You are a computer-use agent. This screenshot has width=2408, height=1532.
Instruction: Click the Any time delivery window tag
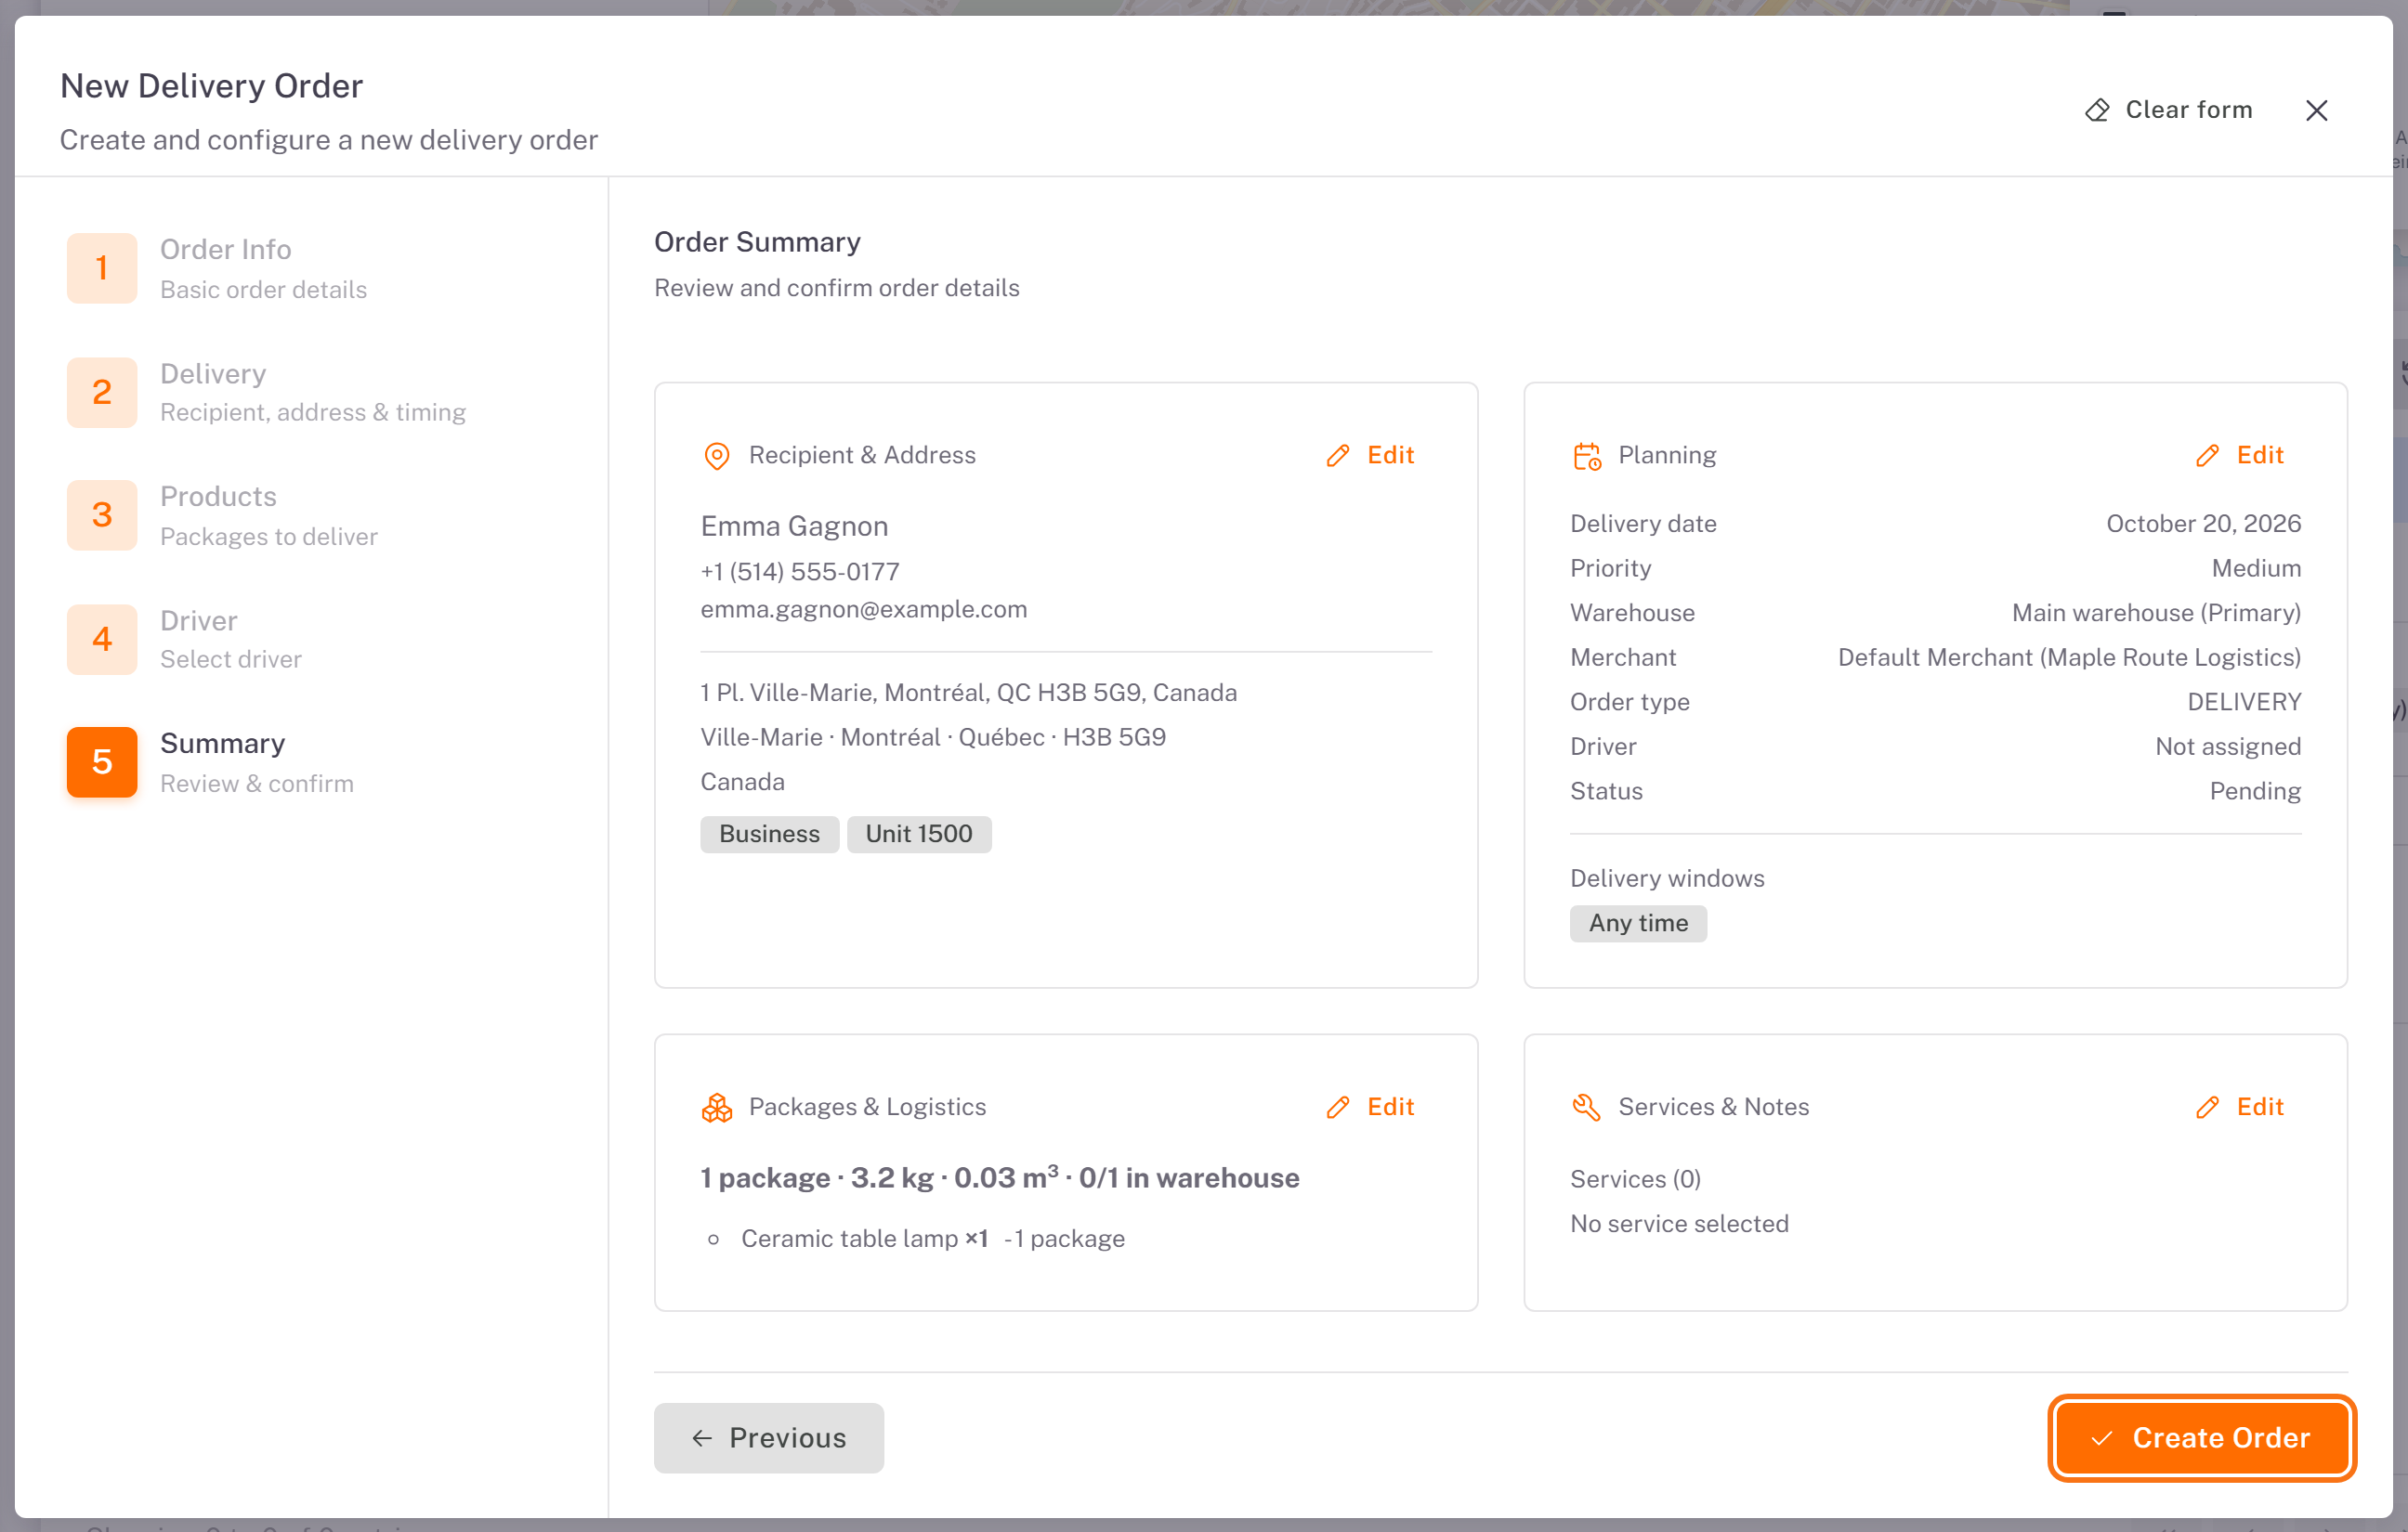[1638, 924]
